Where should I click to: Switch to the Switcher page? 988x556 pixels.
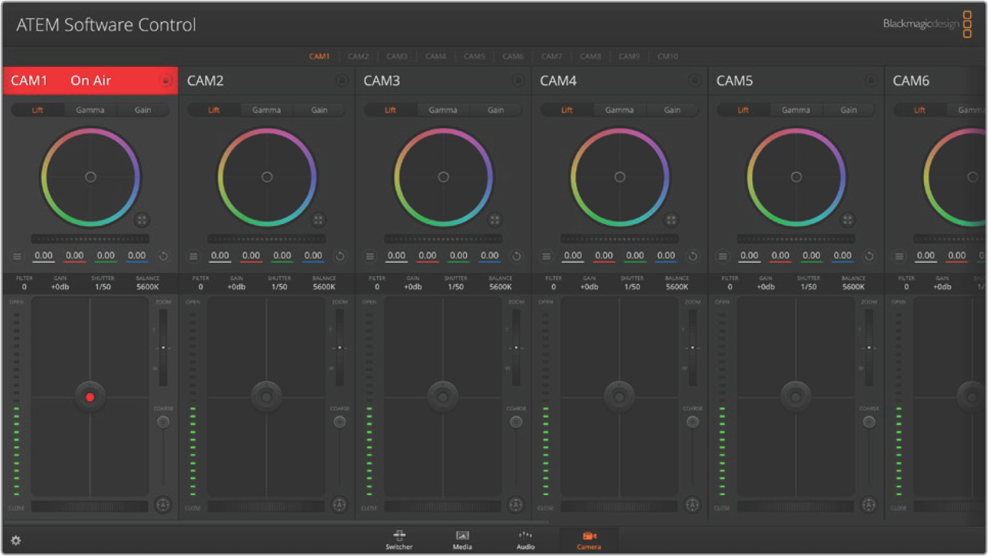[x=399, y=540]
